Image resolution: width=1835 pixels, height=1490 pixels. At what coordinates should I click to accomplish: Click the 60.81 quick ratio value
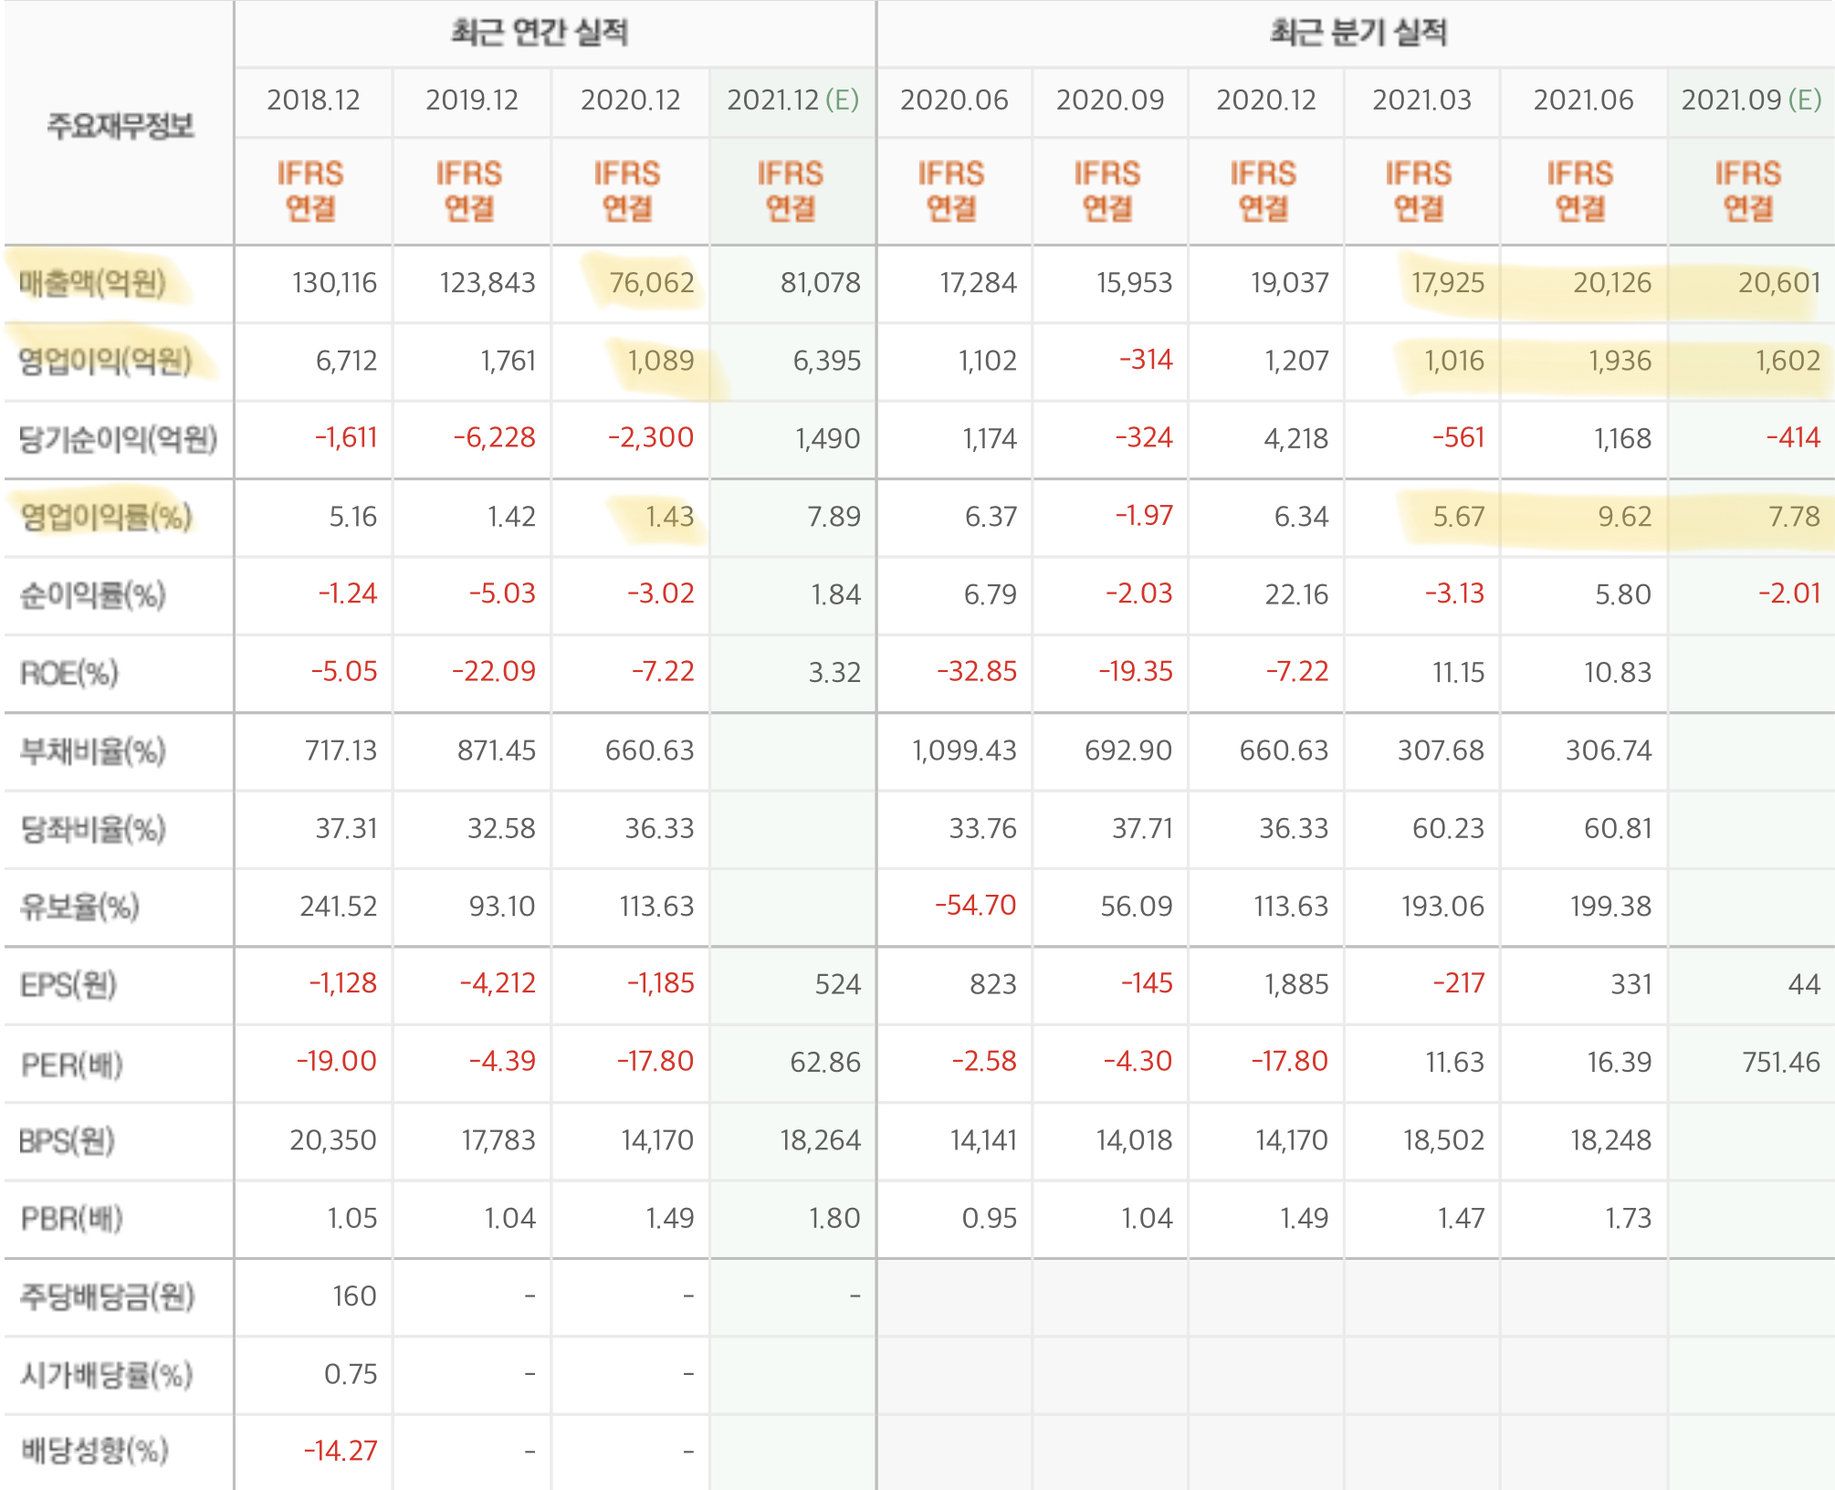(1618, 829)
